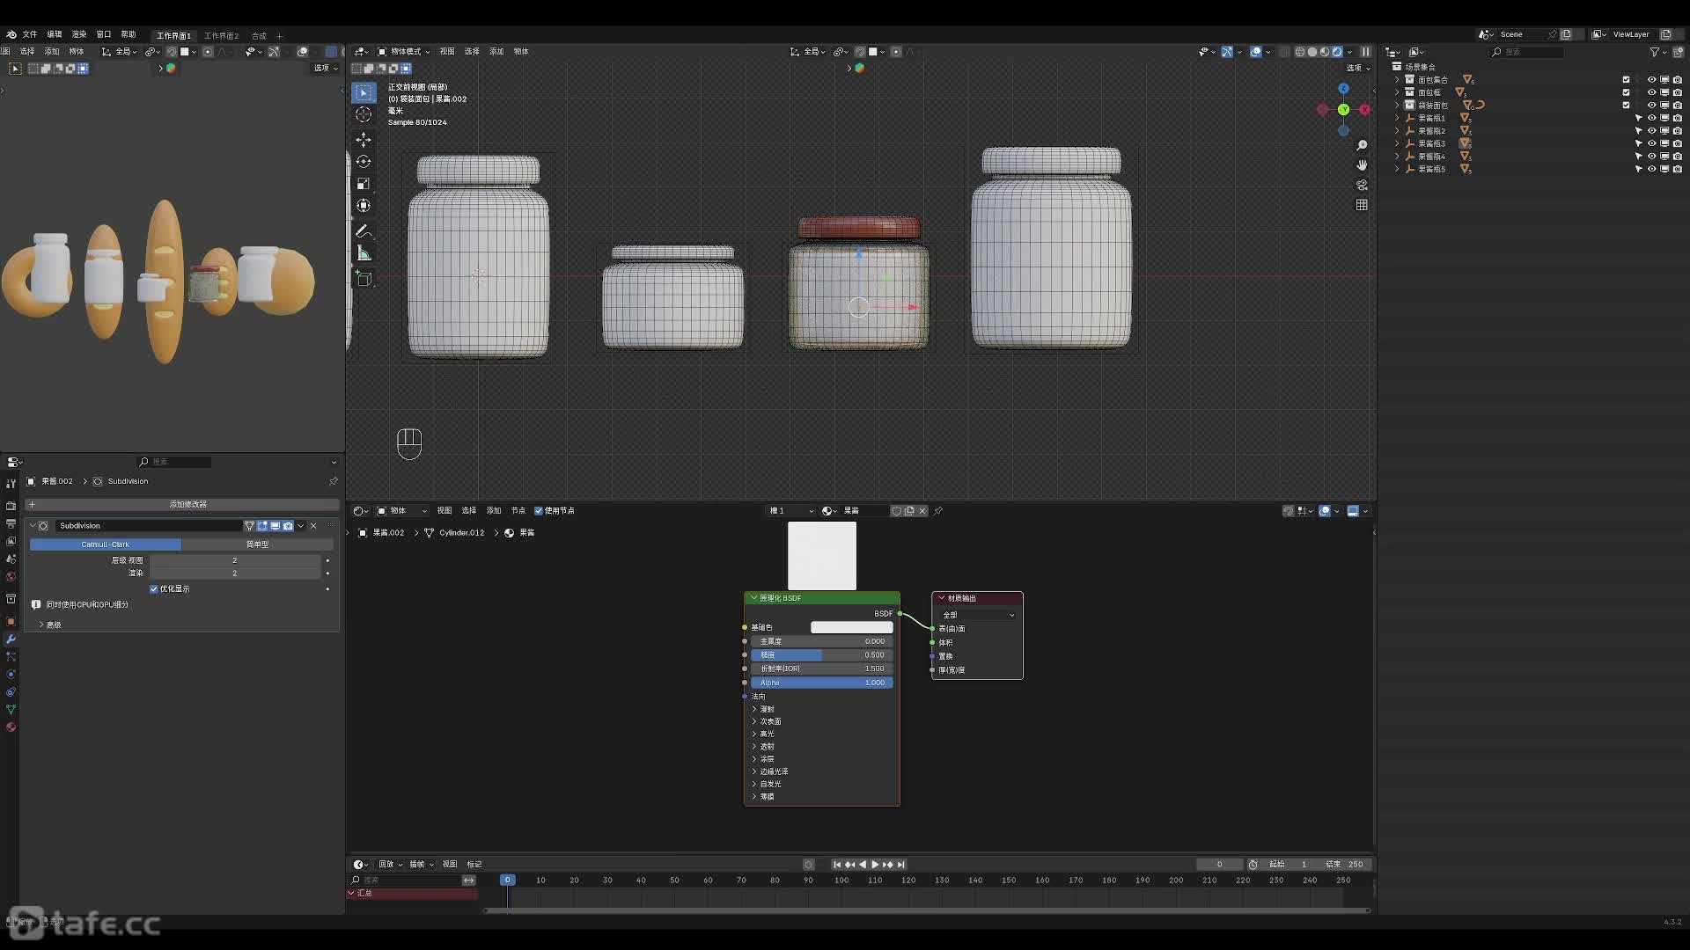Select the Measure tool icon

364,254
